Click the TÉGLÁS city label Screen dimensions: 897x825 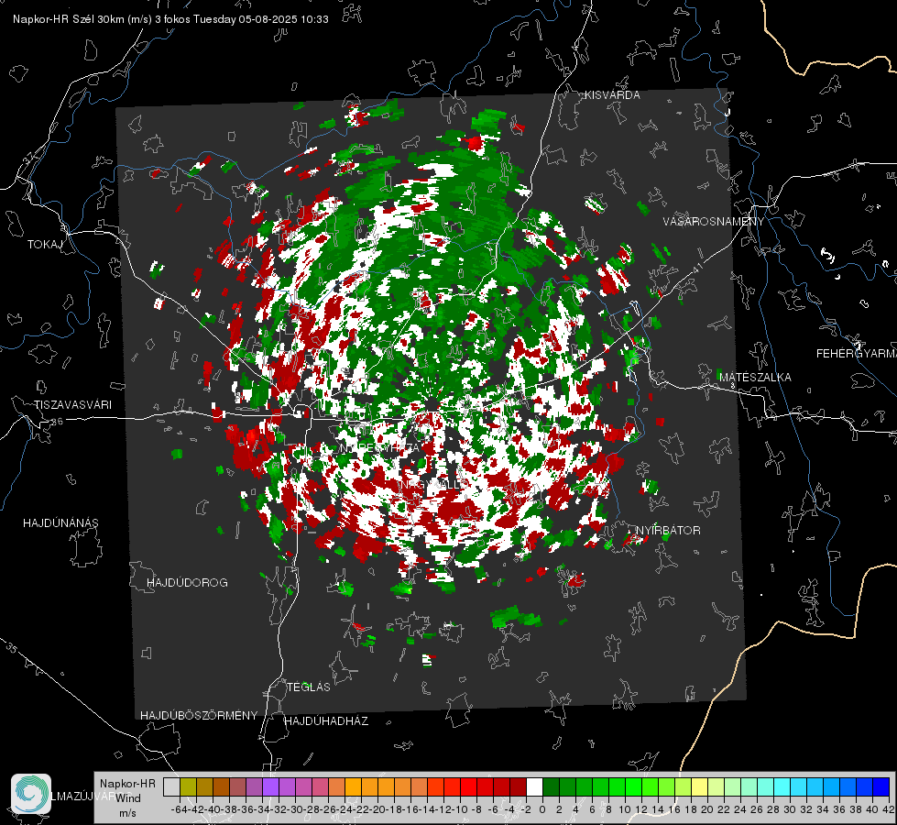click(309, 687)
